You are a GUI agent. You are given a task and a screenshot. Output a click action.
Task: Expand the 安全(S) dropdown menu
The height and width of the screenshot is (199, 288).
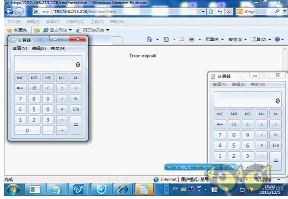[x=238, y=39]
